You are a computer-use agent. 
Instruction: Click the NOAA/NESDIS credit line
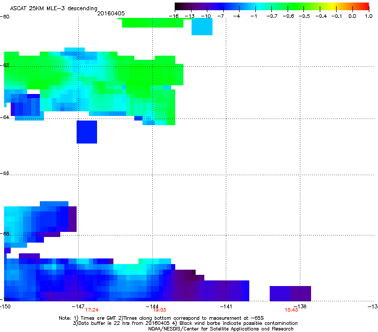221,328
